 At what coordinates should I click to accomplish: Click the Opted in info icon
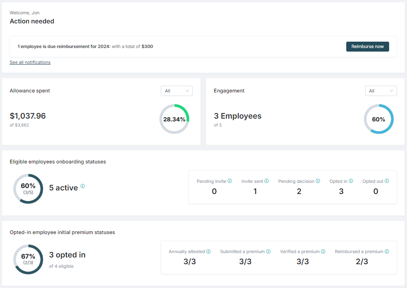tap(351, 181)
